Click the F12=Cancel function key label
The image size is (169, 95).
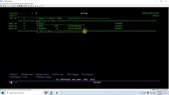(88, 74)
